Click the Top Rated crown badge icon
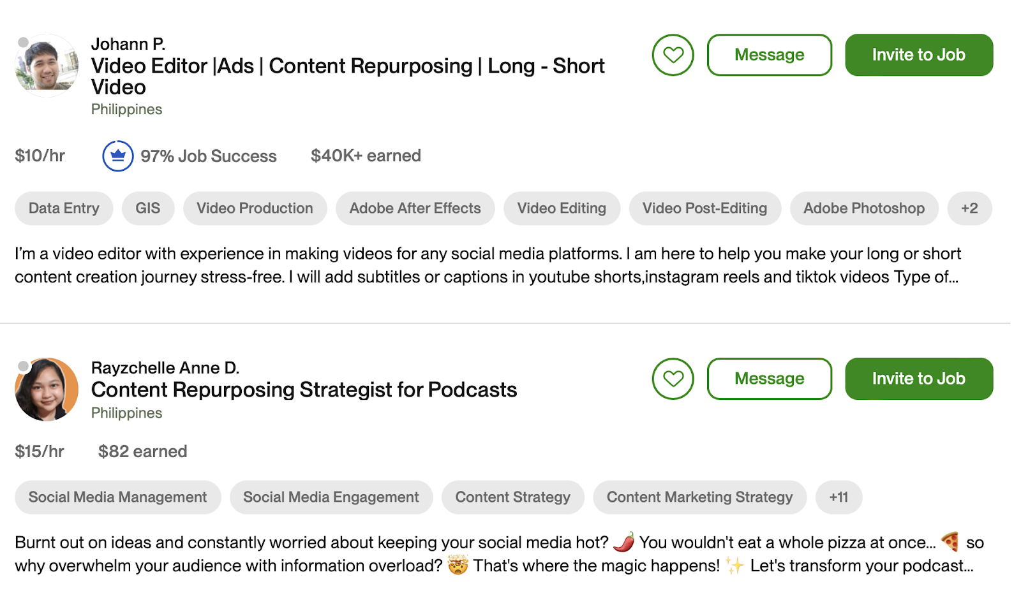Screen dimensions: 1021x600 click(x=118, y=156)
